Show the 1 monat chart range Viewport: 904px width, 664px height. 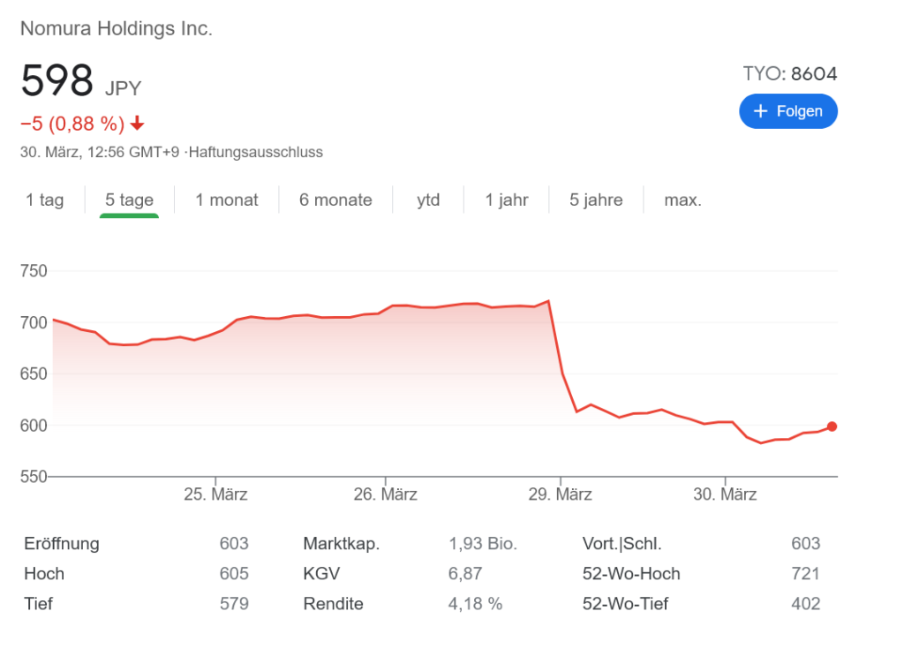227,200
